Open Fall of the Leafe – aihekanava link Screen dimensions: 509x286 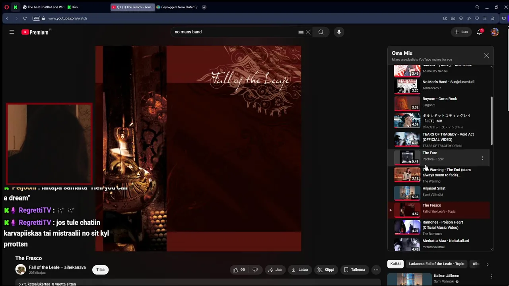tap(57, 267)
